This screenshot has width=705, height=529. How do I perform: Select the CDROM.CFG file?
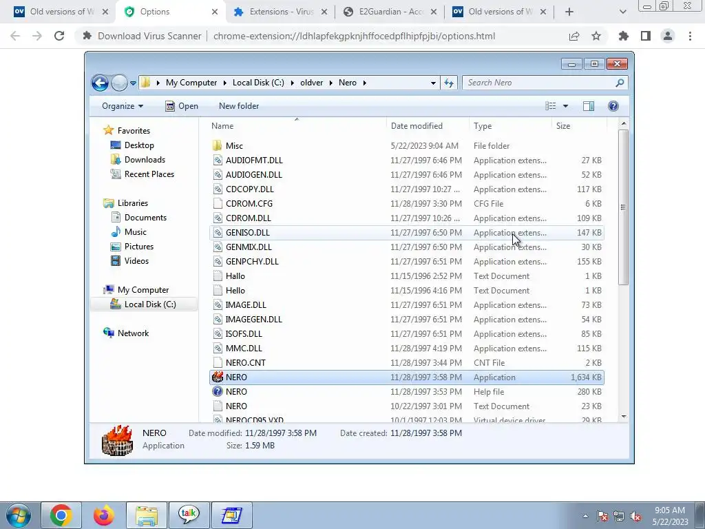click(x=406, y=203)
